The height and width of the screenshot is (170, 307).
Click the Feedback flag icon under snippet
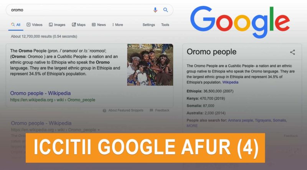tap(151, 110)
